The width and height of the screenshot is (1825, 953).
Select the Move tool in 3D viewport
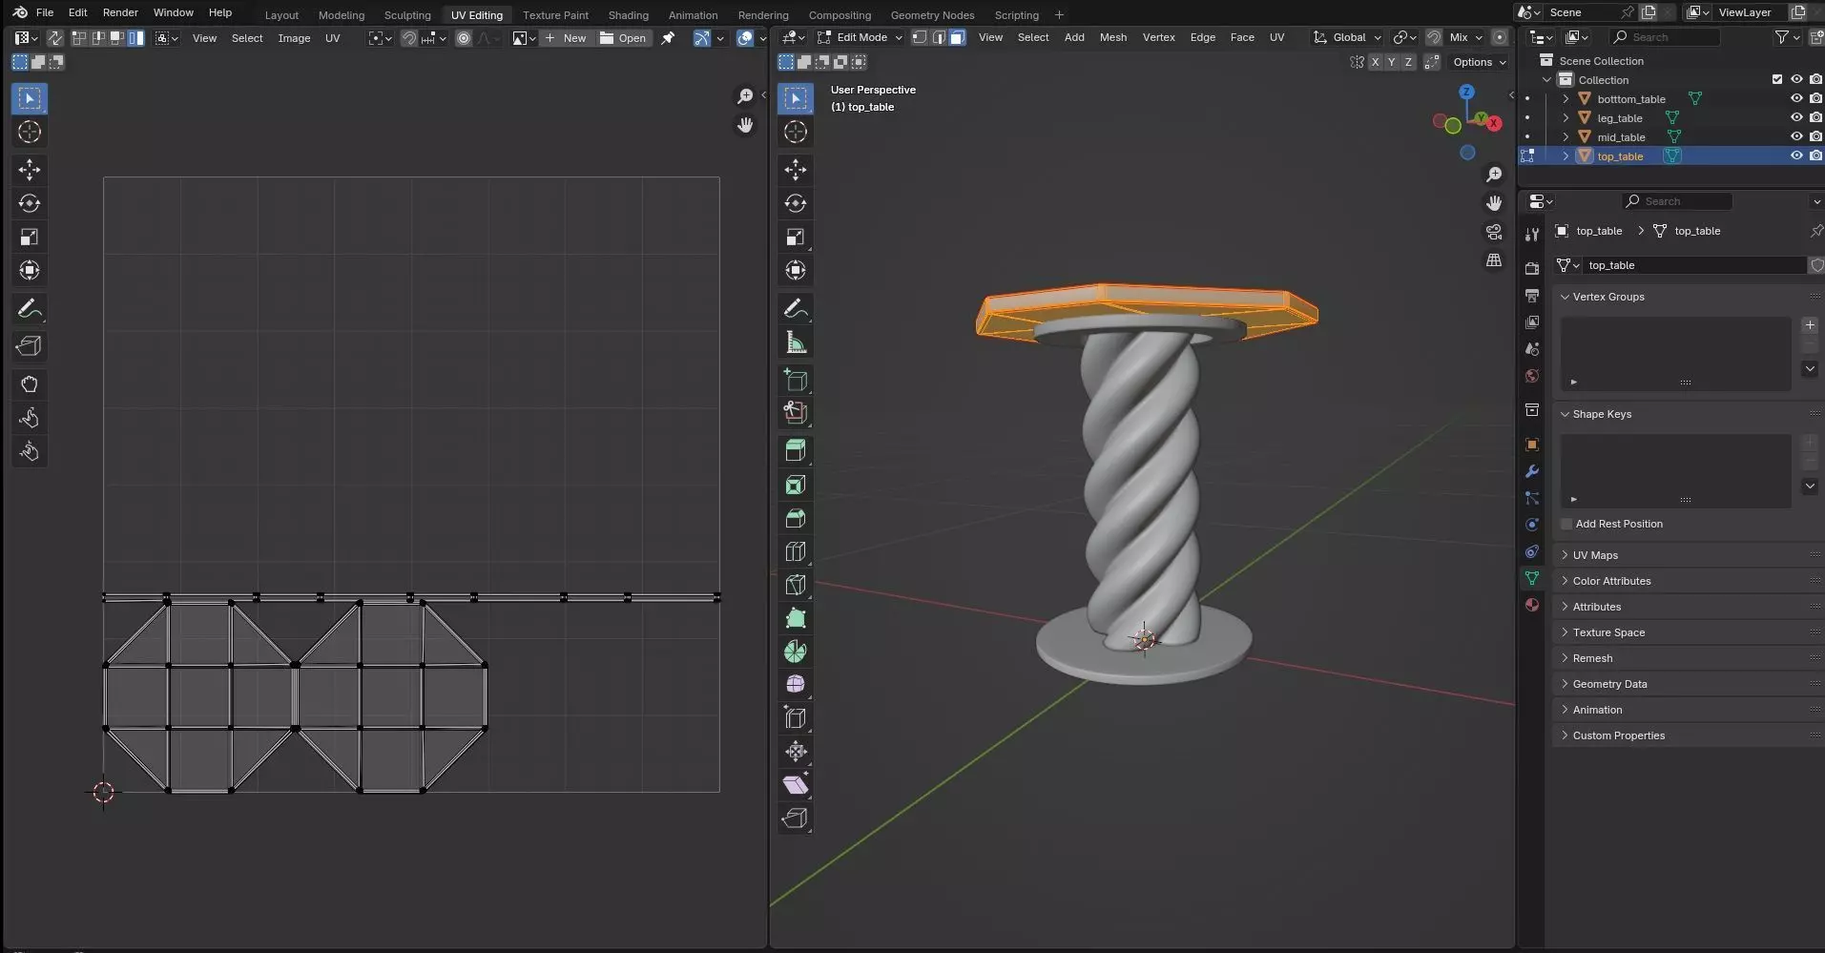tap(796, 170)
